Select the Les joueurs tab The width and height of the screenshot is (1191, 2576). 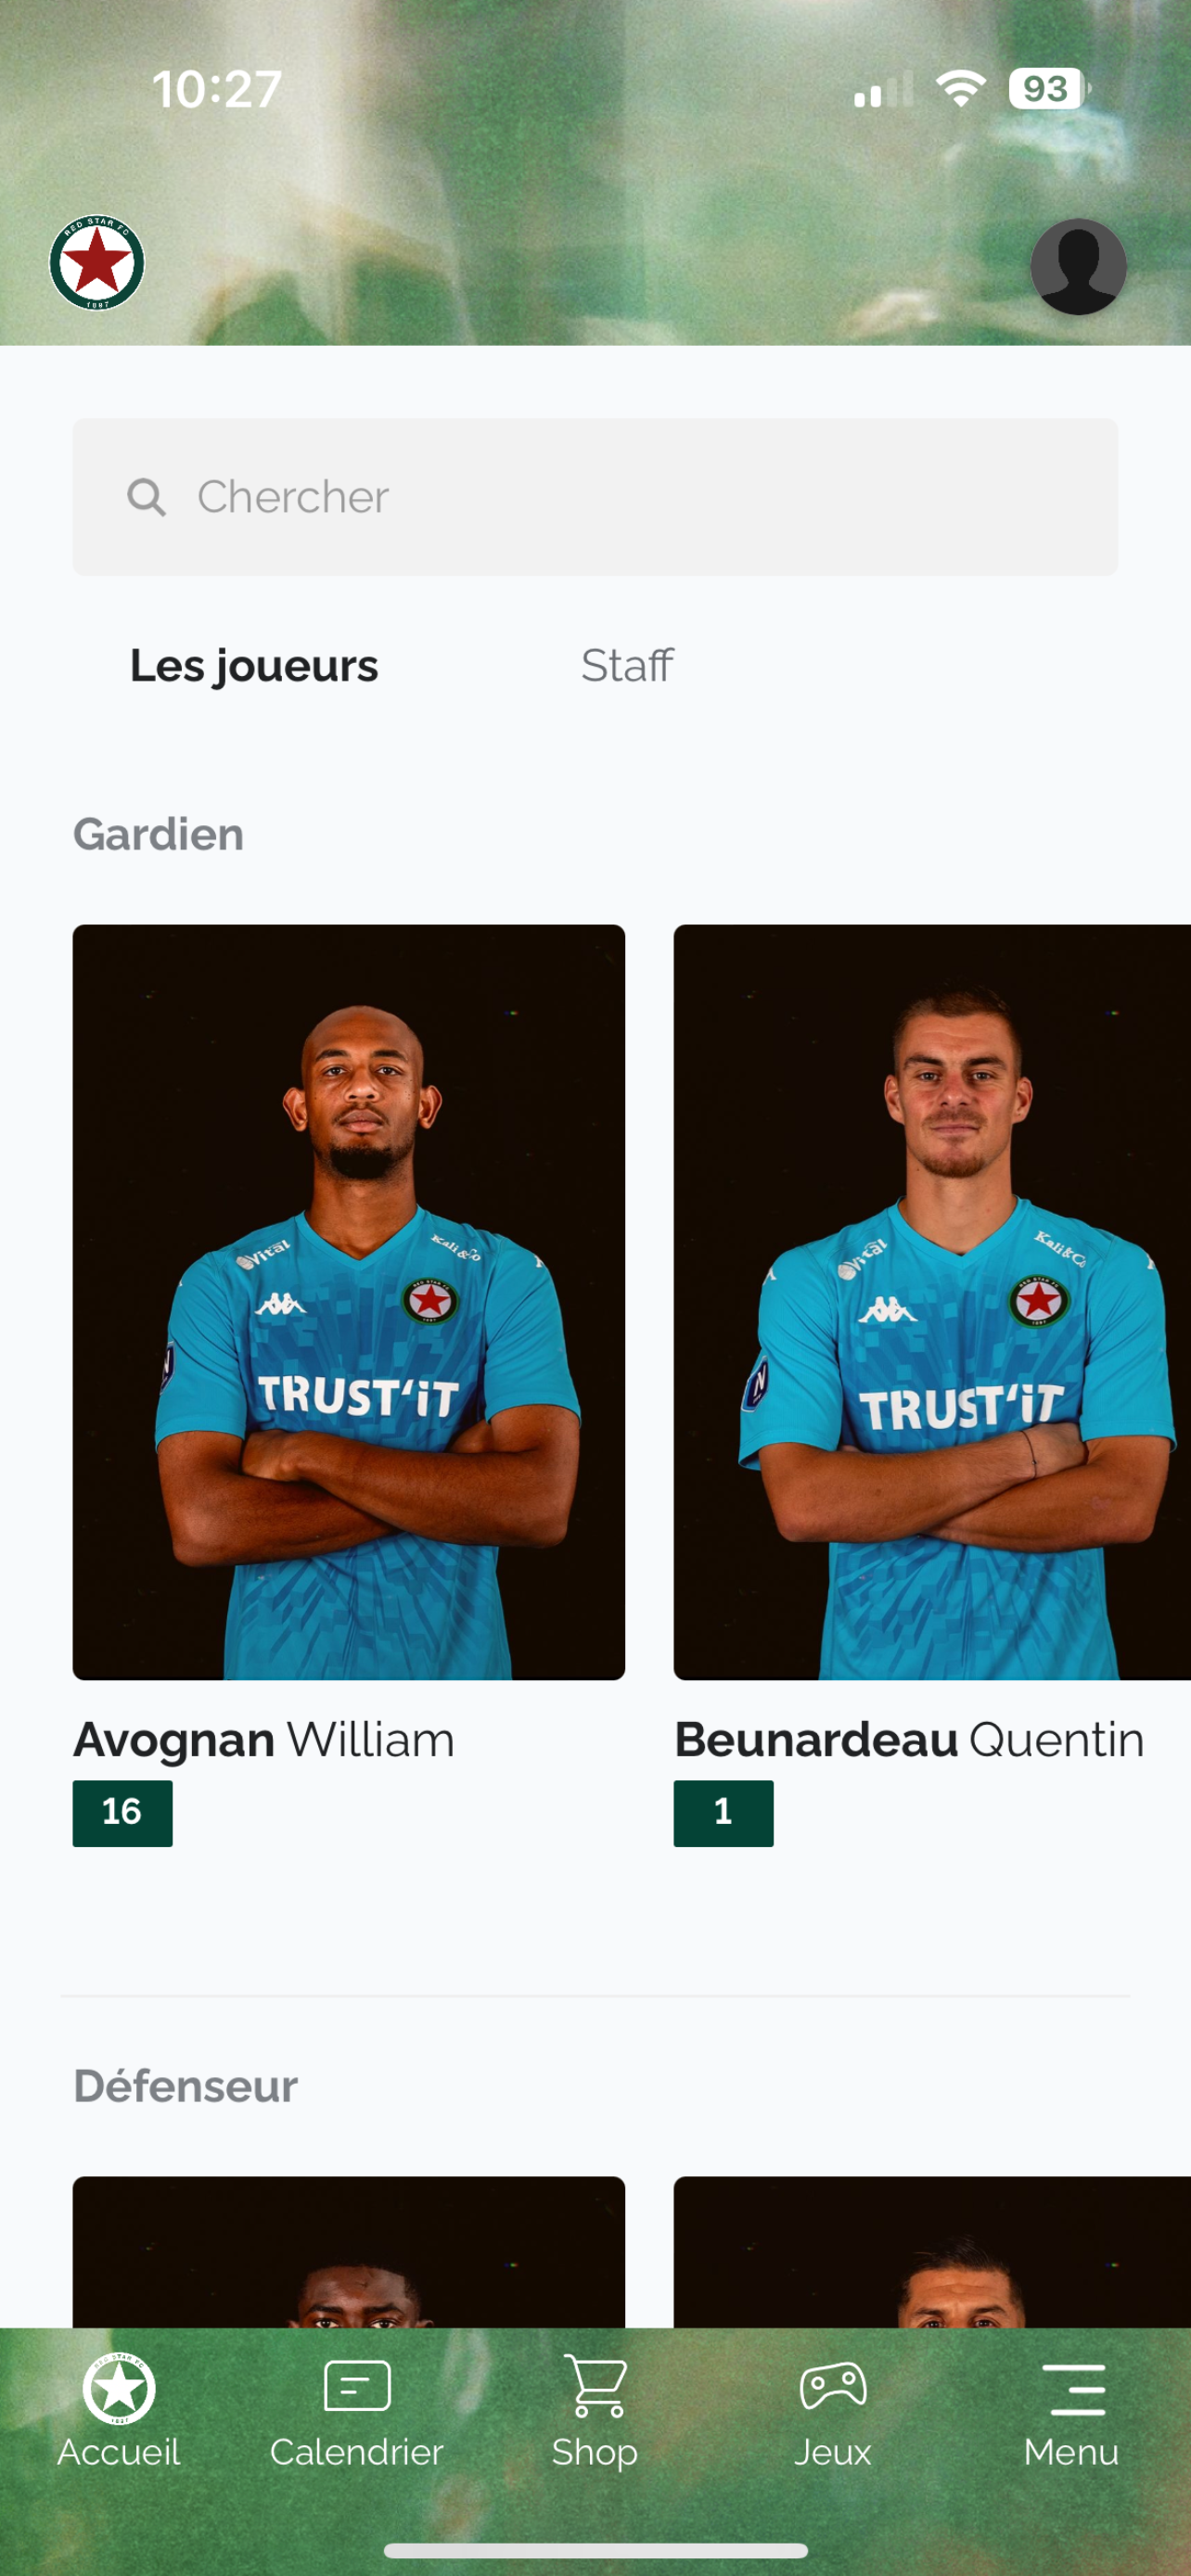point(254,666)
